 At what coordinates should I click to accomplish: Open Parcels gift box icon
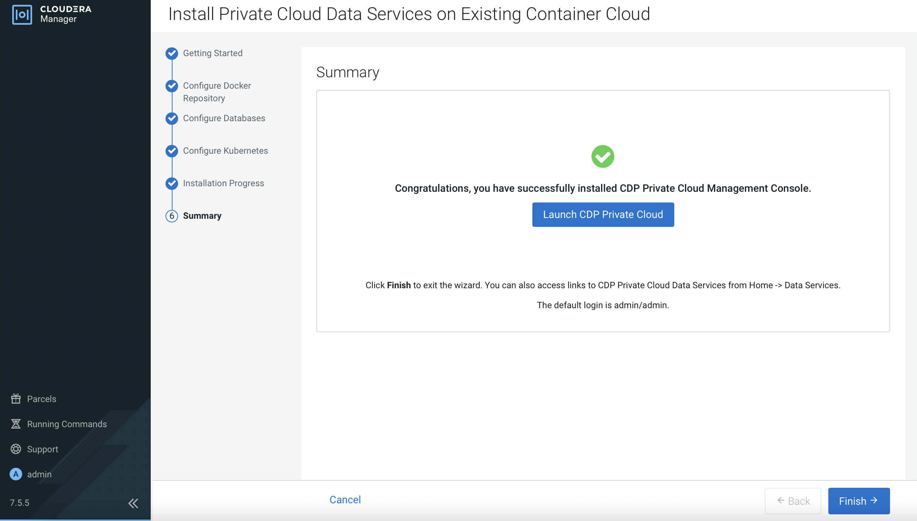16,399
